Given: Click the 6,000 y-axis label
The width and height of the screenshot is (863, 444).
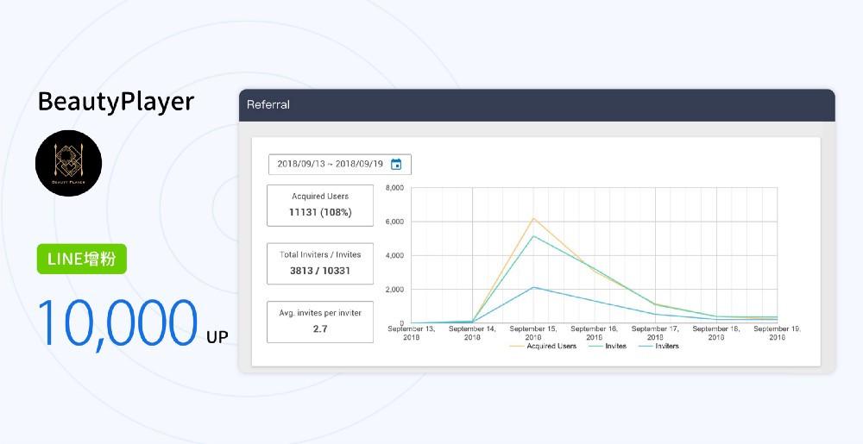Looking at the screenshot, I should point(394,222).
